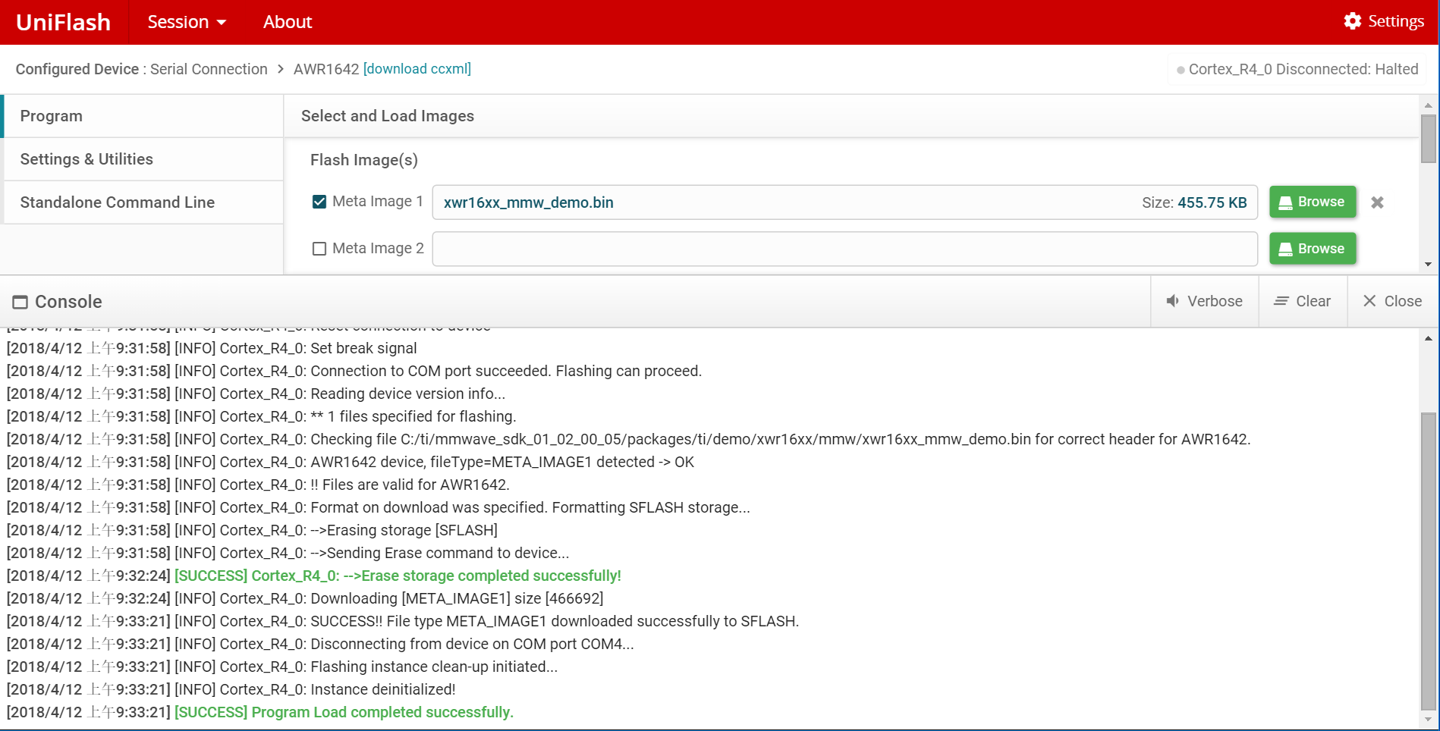This screenshot has height=731, width=1440.
Task: Click the Verbose speaker icon
Action: coord(1172,301)
